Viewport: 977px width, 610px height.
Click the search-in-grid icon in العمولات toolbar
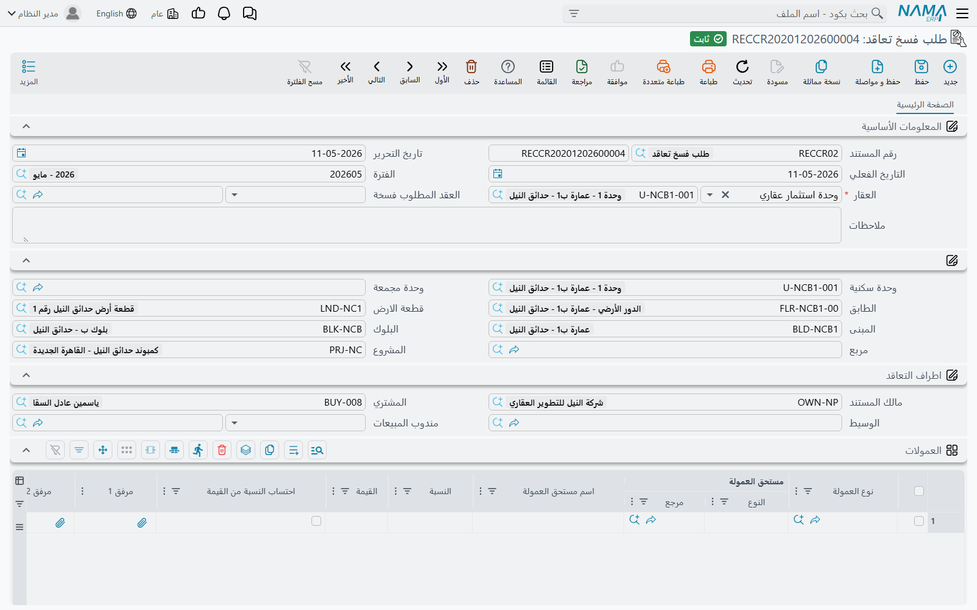(317, 450)
